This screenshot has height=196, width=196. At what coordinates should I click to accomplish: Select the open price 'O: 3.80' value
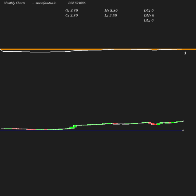tap(72, 11)
